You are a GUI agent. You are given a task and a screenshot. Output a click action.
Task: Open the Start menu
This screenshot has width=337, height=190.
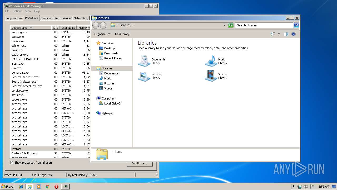[7, 187]
